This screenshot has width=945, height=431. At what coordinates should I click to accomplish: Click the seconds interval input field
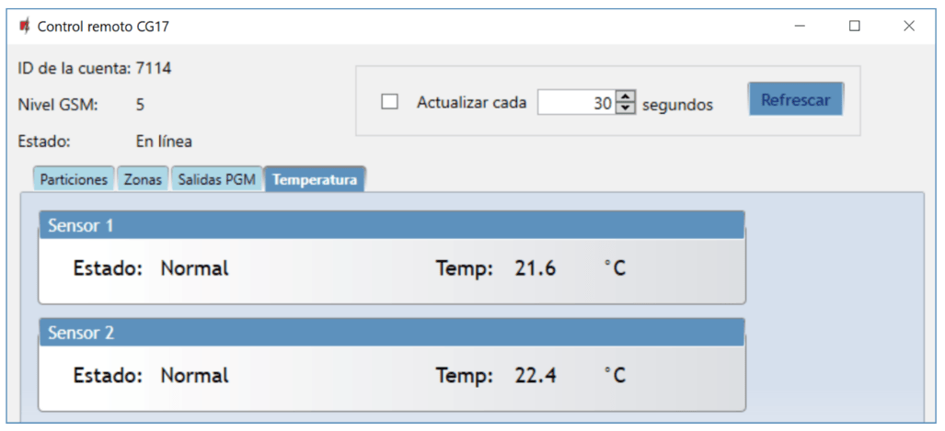(x=576, y=103)
